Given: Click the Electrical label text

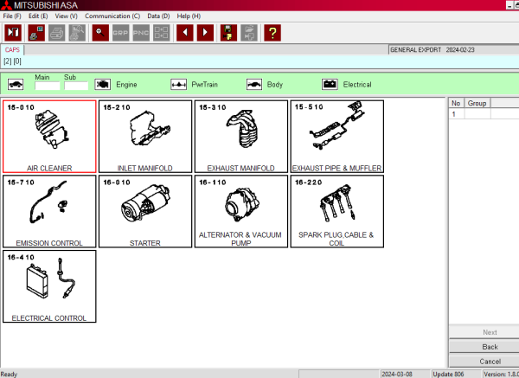Looking at the screenshot, I should 357,85.
